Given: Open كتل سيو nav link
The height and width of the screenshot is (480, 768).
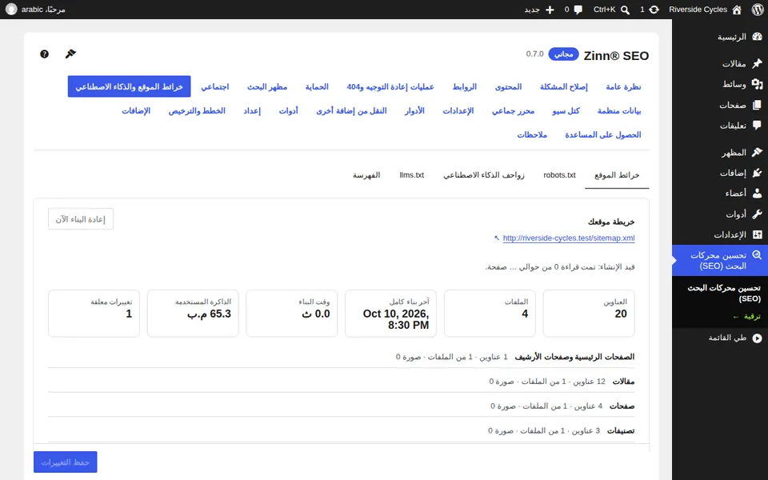Looking at the screenshot, I should click(566, 110).
